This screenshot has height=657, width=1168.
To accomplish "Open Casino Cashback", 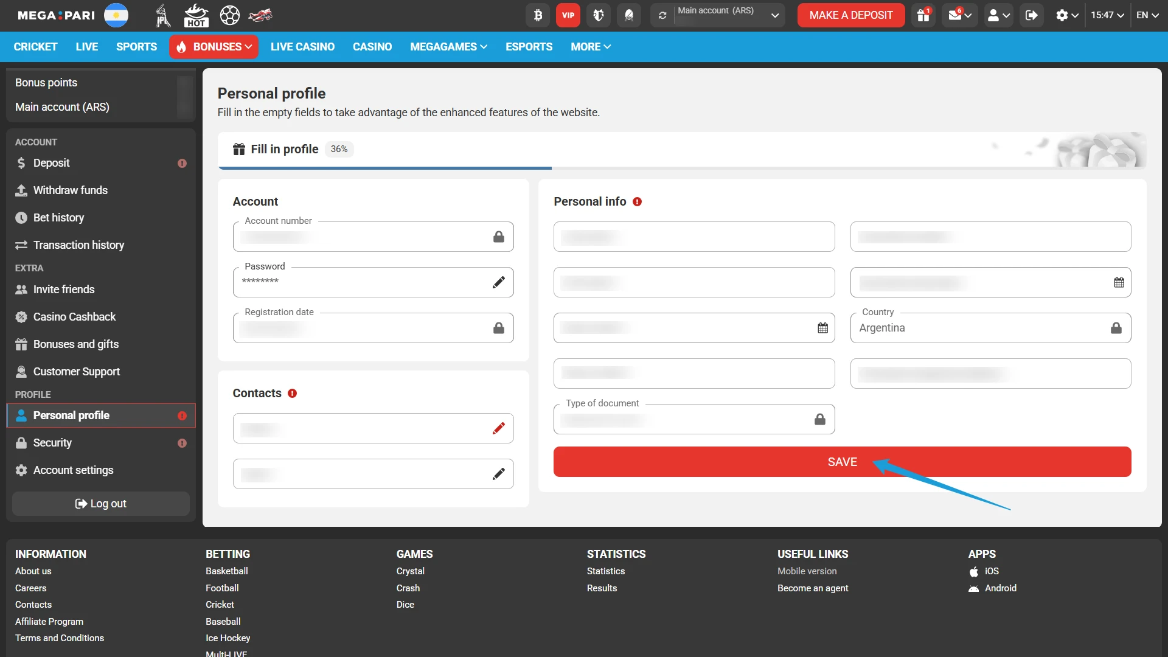I will click(x=101, y=317).
